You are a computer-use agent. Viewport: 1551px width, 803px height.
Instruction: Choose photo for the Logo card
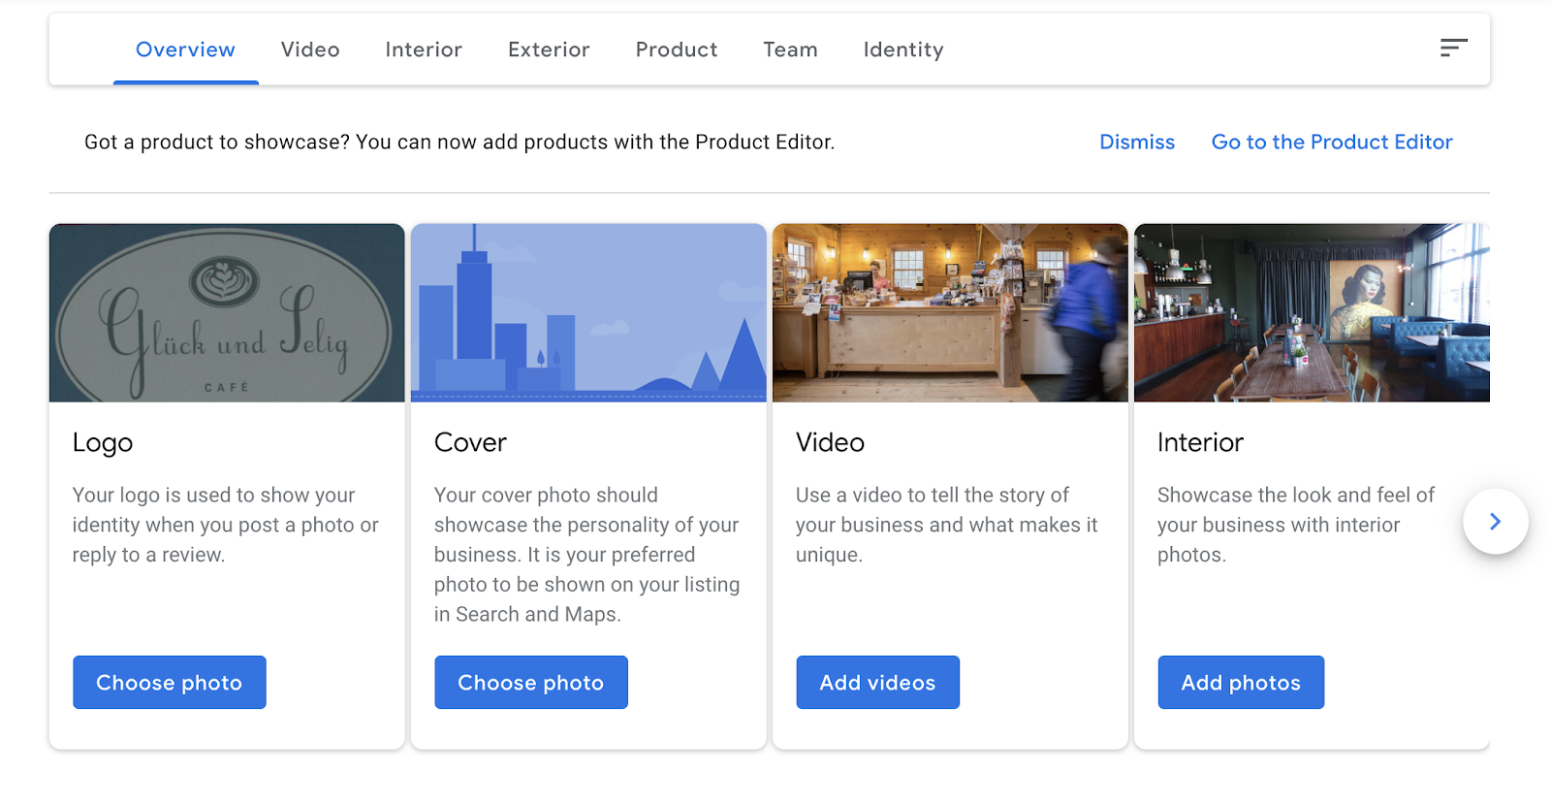point(170,683)
